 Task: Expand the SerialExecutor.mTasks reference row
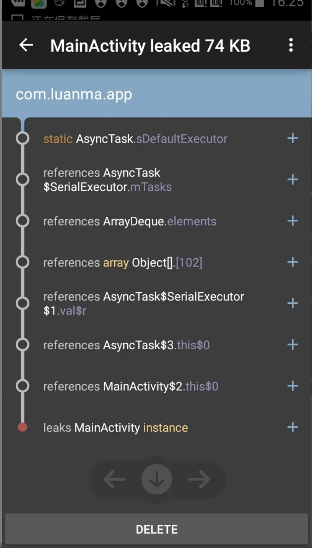point(292,180)
